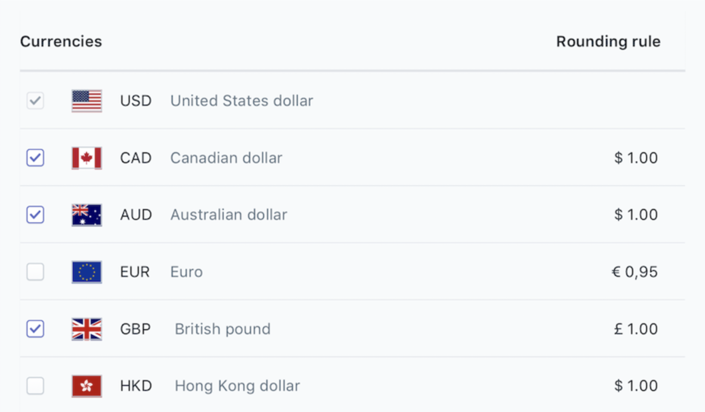The height and width of the screenshot is (412, 705).
Task: Click the Australian flag icon
Action: coord(86,215)
